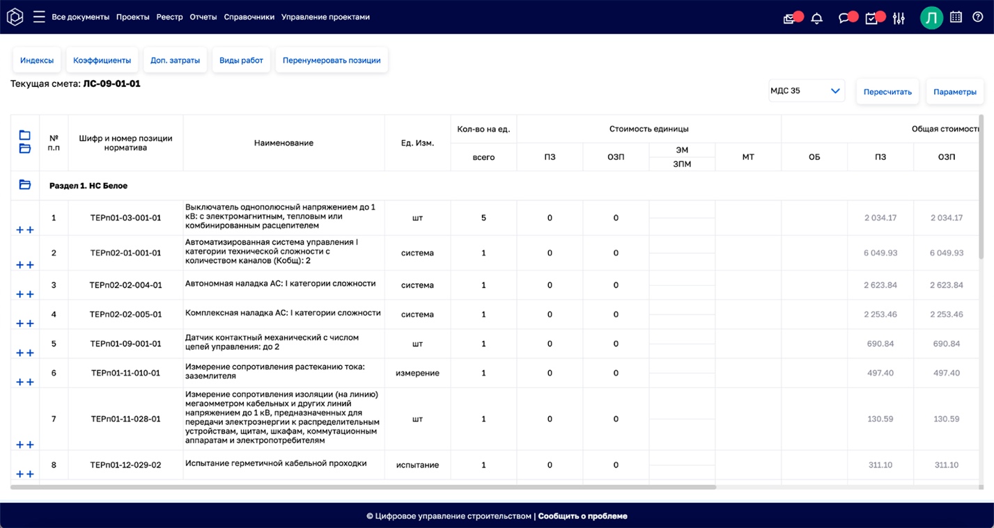Click the hexagon app logo
This screenshot has width=994, height=528.
(x=15, y=17)
